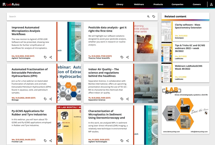Click Frontier Lab organizer text
The image size is (215, 145).
point(17,142)
